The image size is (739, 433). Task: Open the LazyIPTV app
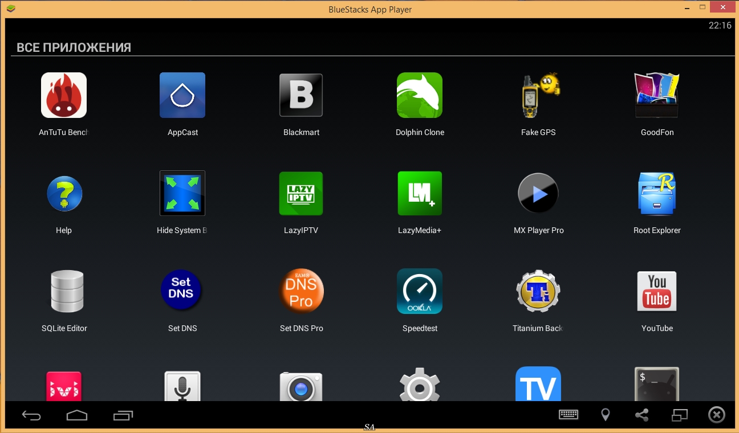[x=301, y=193]
